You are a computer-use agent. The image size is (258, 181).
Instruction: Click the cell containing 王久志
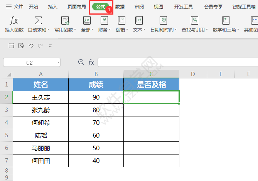[x=40, y=97]
